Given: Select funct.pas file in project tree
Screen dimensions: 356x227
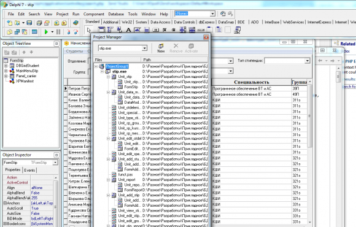Looking at the screenshot, I should coord(125,174).
